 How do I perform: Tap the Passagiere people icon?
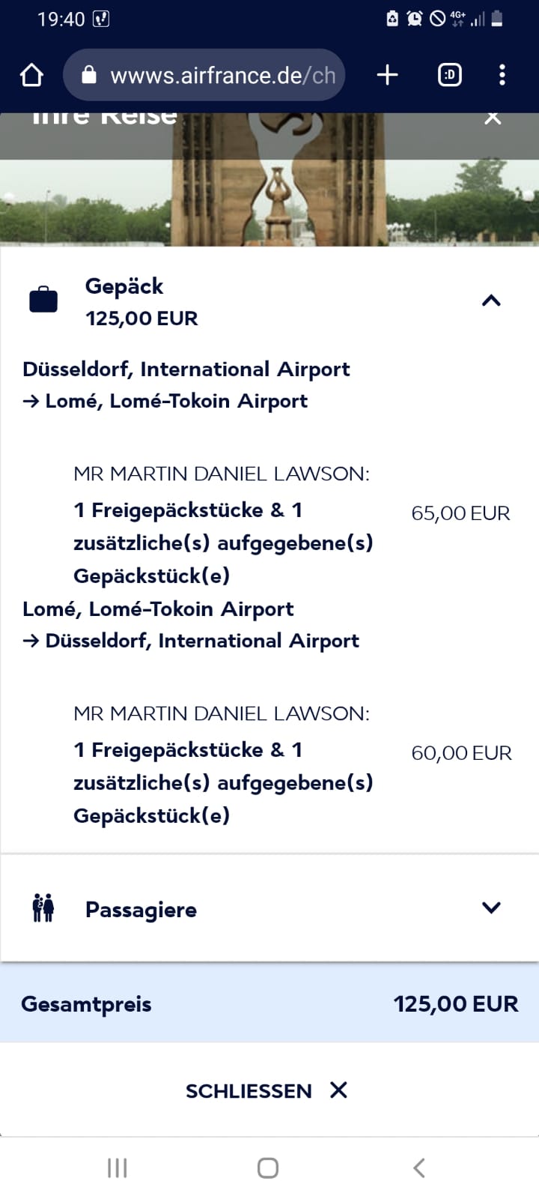(43, 908)
